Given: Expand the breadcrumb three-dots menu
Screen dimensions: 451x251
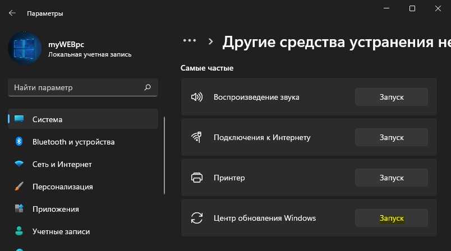Looking at the screenshot, I should tap(190, 40).
